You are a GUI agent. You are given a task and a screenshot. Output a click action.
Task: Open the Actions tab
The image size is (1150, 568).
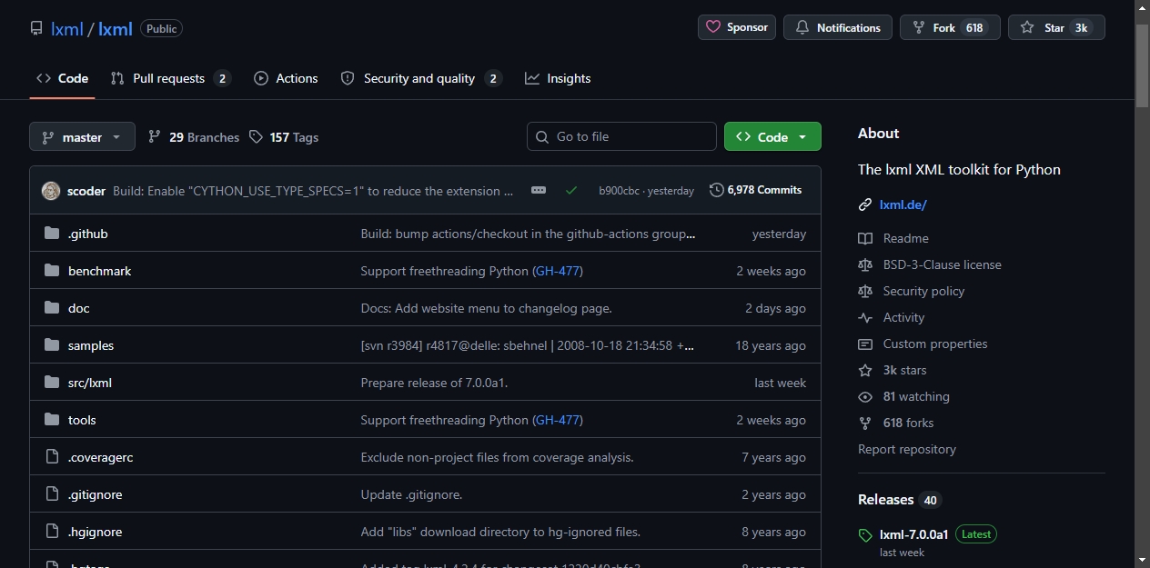(286, 78)
